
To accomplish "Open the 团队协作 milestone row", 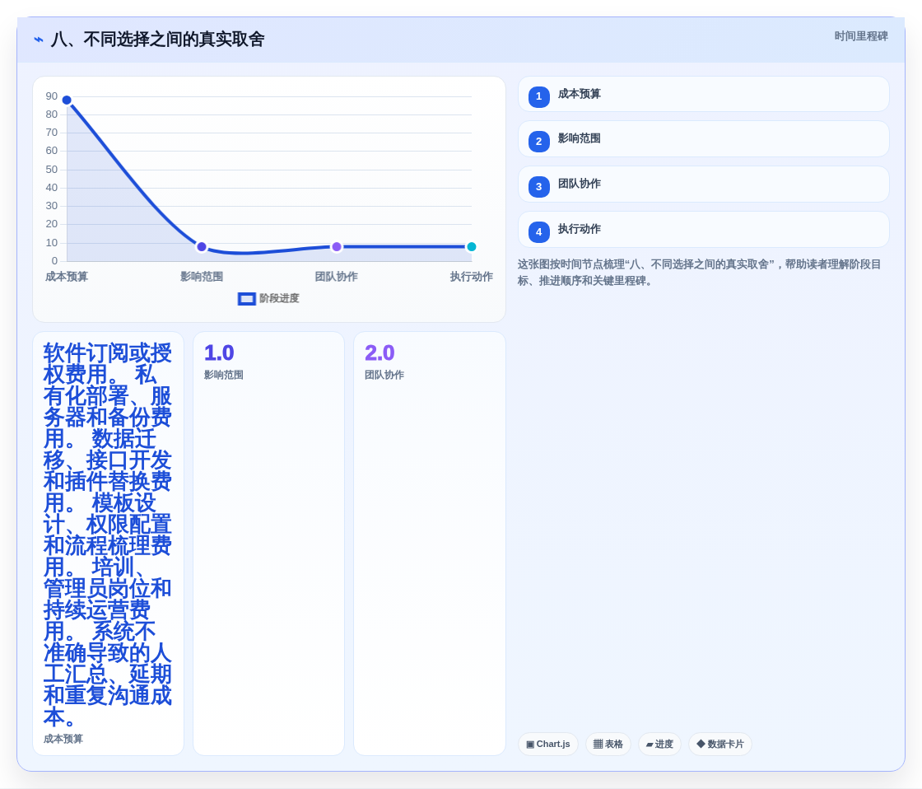I will (703, 184).
